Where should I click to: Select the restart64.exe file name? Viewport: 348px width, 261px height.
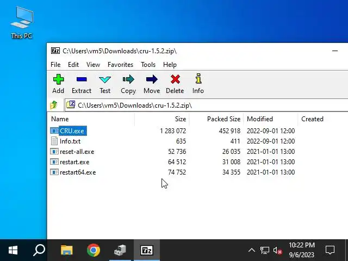(x=78, y=172)
